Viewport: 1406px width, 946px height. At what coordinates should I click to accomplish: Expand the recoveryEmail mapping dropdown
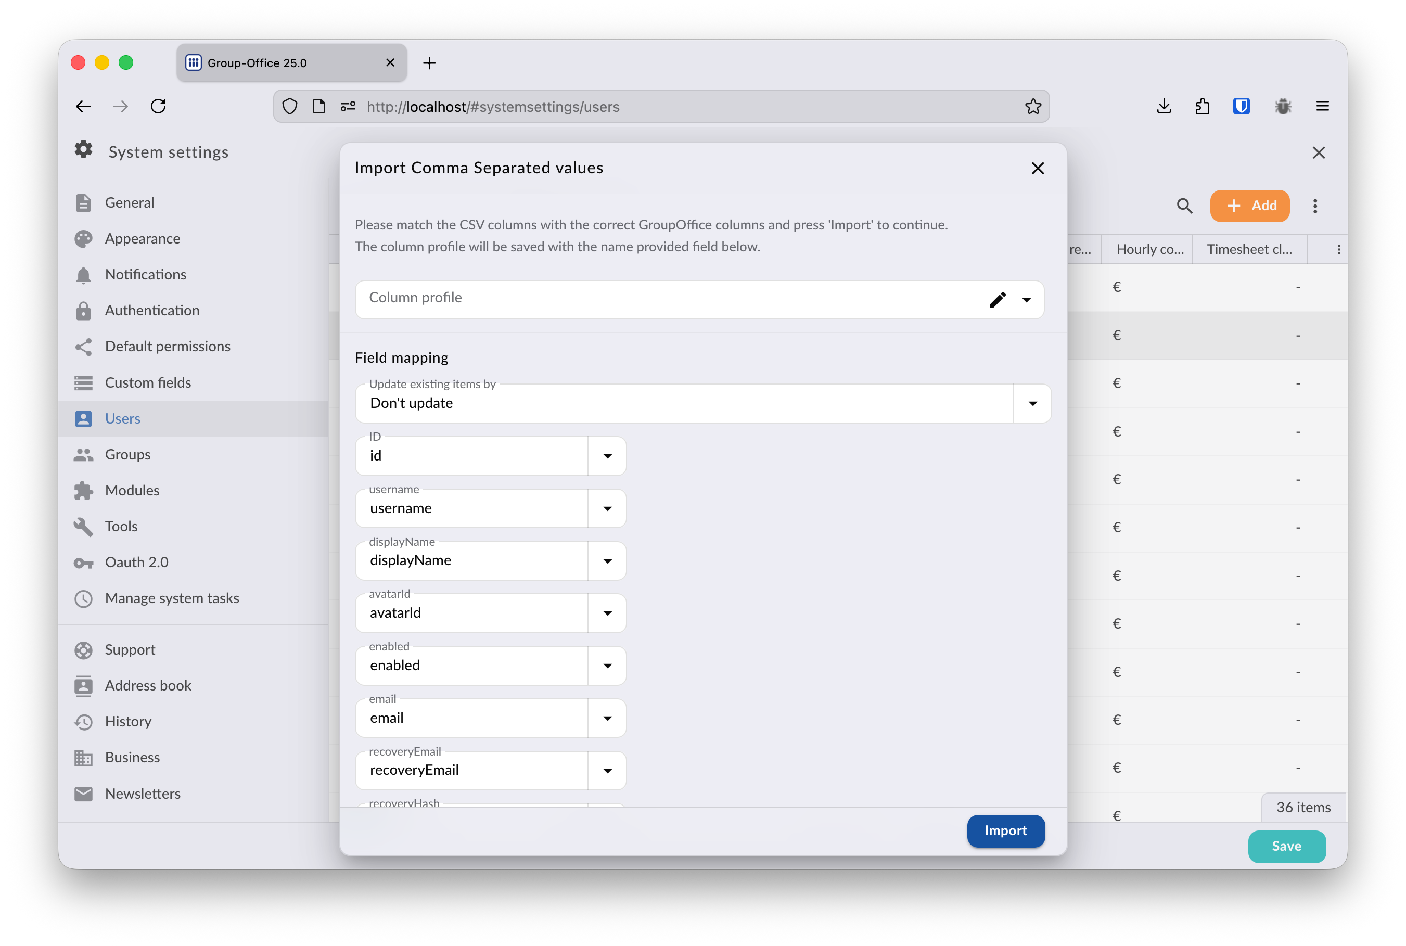[x=607, y=771]
